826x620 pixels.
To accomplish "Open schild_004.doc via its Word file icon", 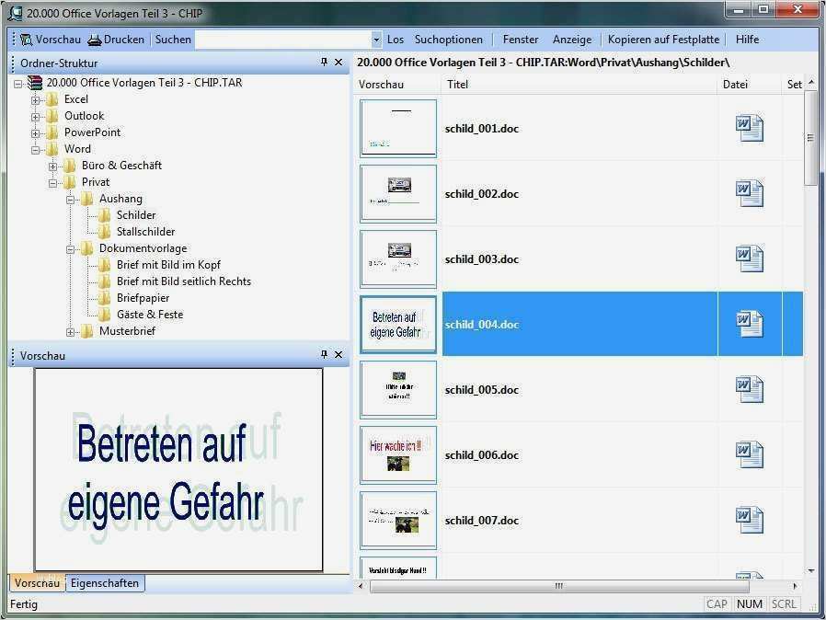I will 750,324.
